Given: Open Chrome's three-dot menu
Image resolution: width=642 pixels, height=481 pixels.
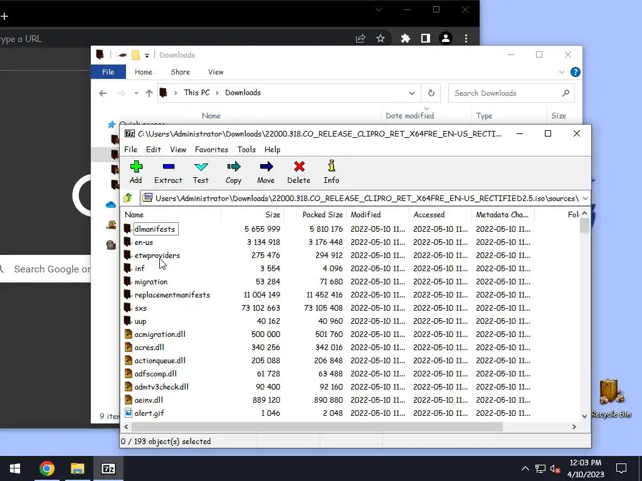Looking at the screenshot, I should pyautogui.click(x=466, y=38).
